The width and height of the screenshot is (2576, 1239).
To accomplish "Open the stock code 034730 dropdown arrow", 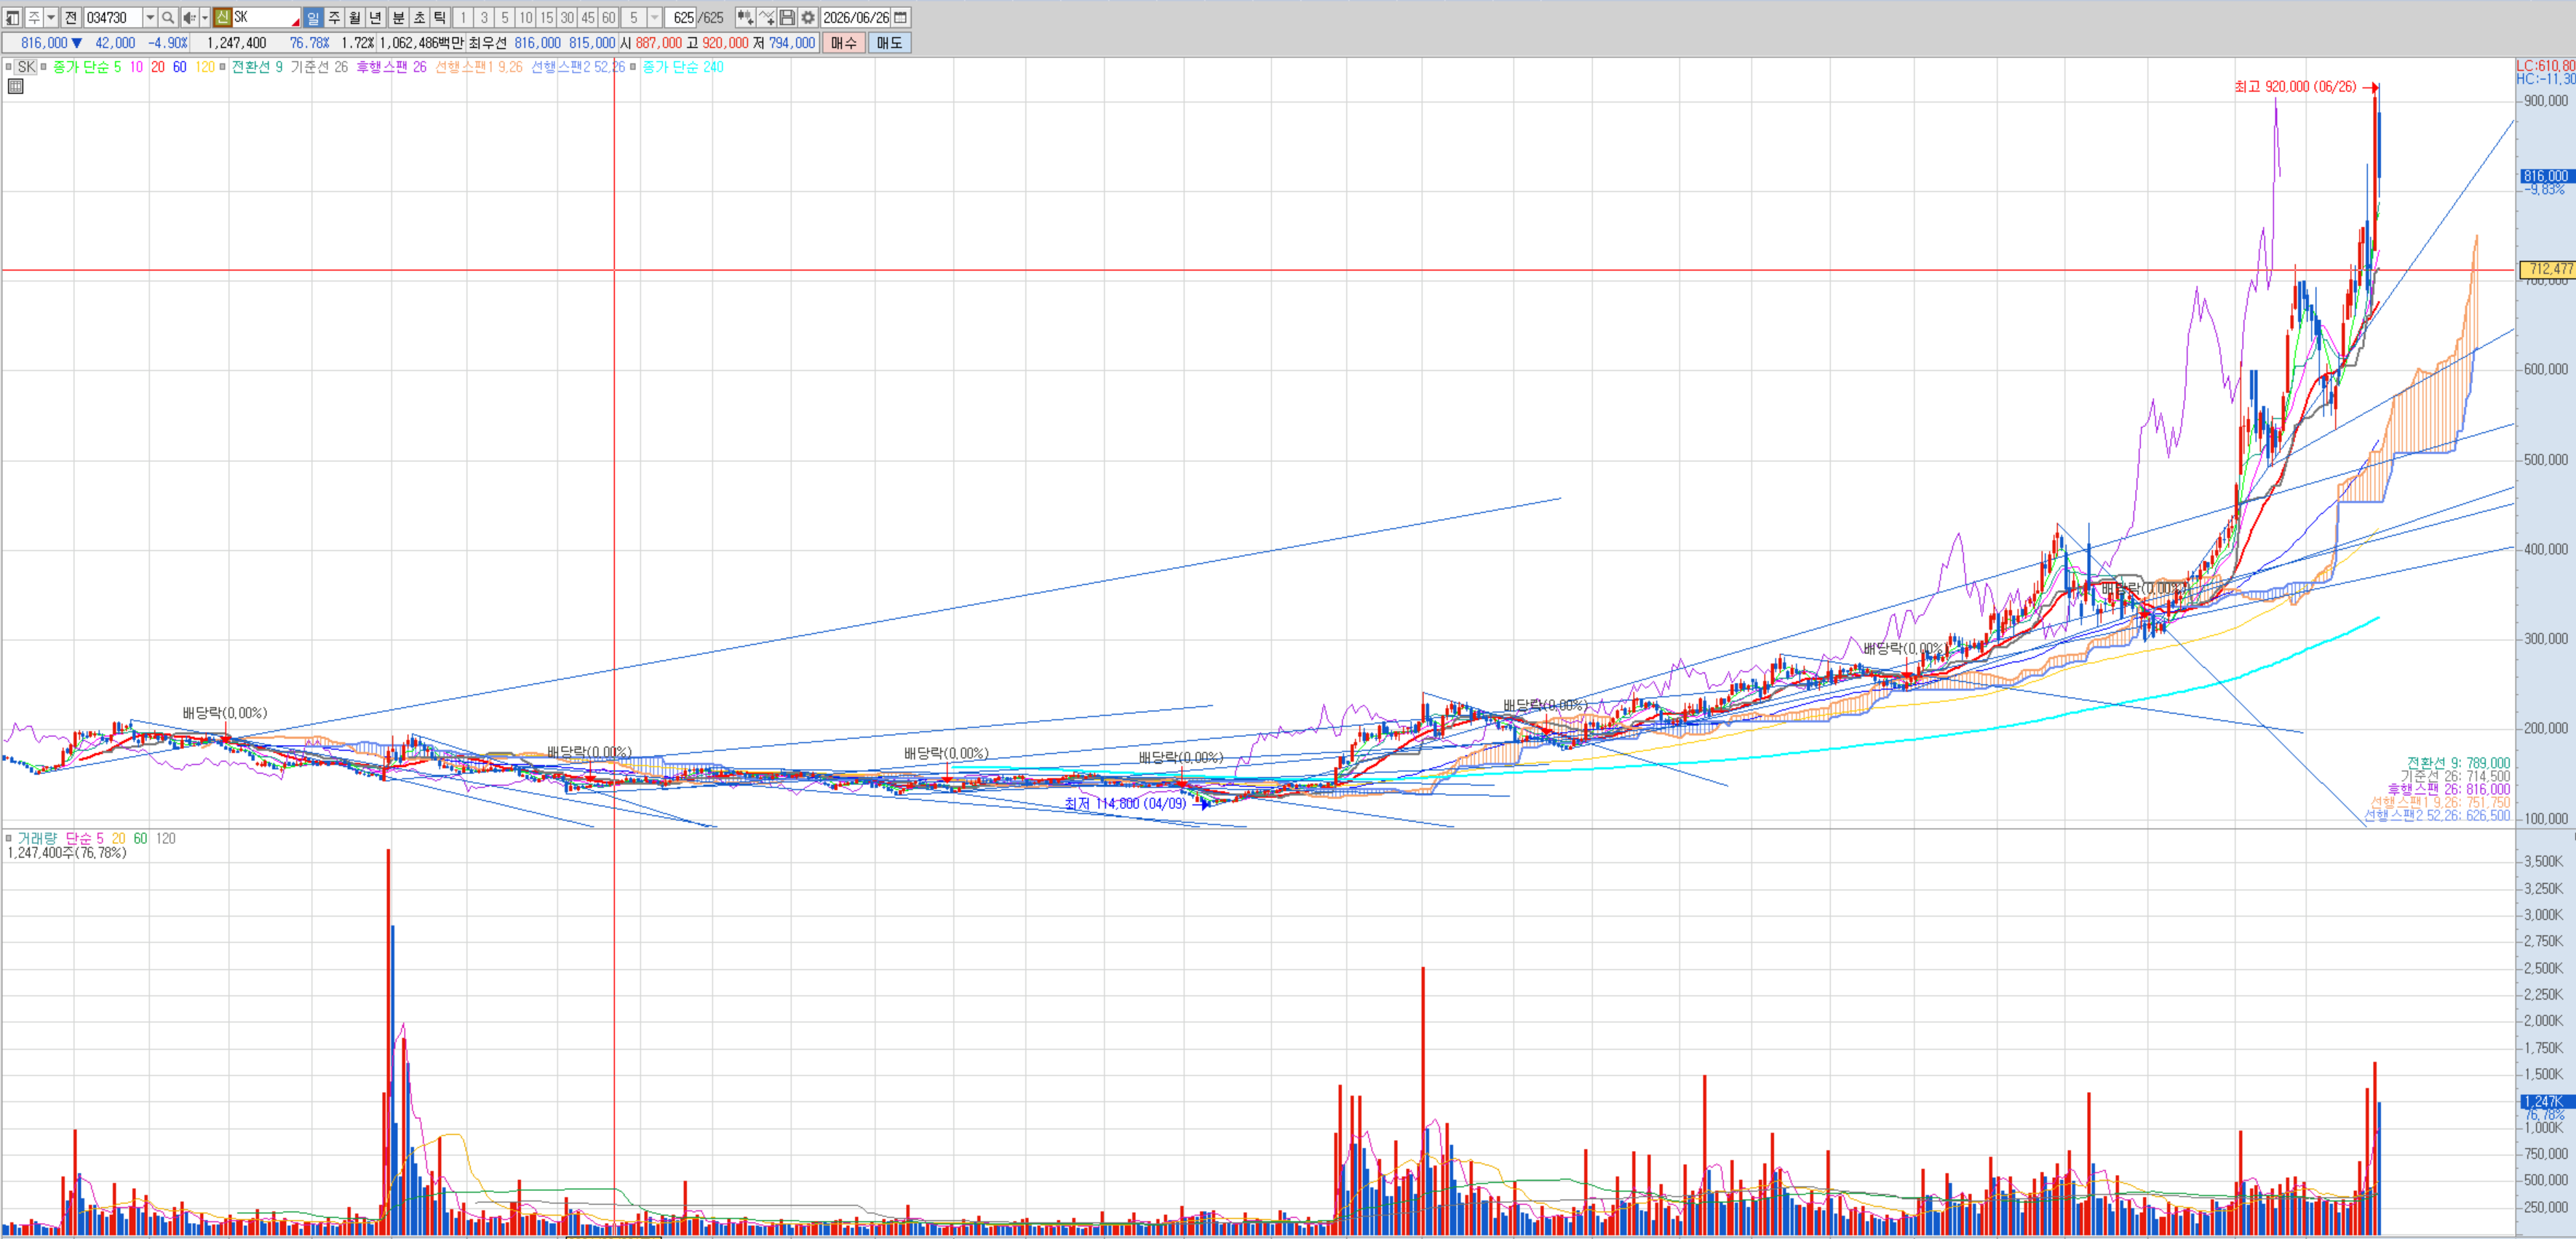I will pyautogui.click(x=150, y=18).
